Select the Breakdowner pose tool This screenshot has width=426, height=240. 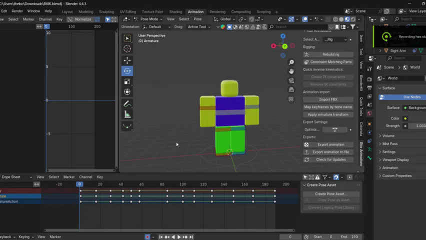click(127, 126)
